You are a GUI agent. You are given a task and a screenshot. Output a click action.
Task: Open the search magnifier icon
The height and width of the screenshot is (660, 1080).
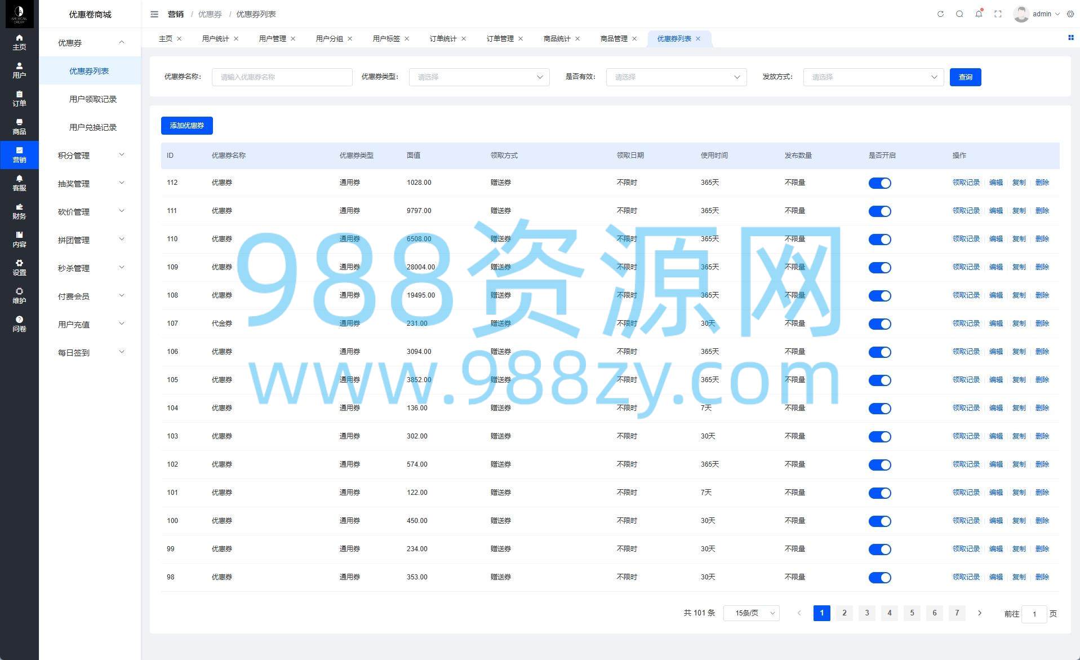click(x=959, y=14)
